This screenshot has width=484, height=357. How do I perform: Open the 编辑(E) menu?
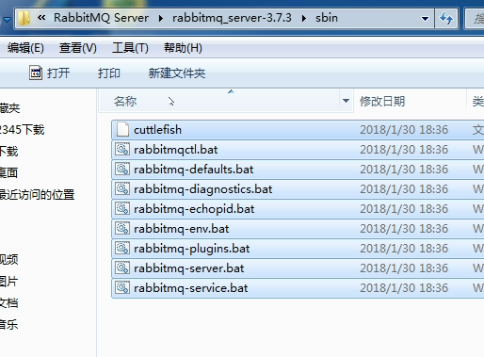25,48
